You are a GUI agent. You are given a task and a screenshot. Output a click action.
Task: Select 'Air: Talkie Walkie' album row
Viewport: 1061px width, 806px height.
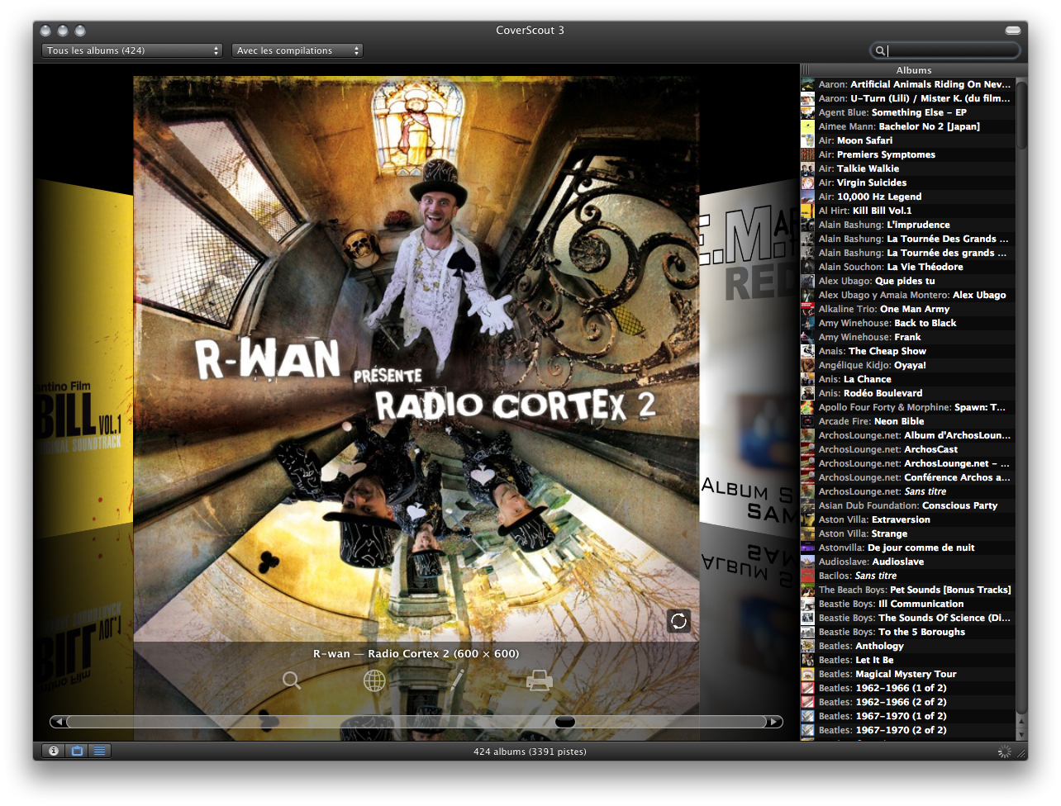(x=907, y=168)
